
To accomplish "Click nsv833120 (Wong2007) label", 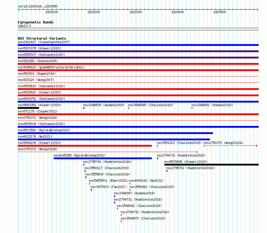I will 36,80.
